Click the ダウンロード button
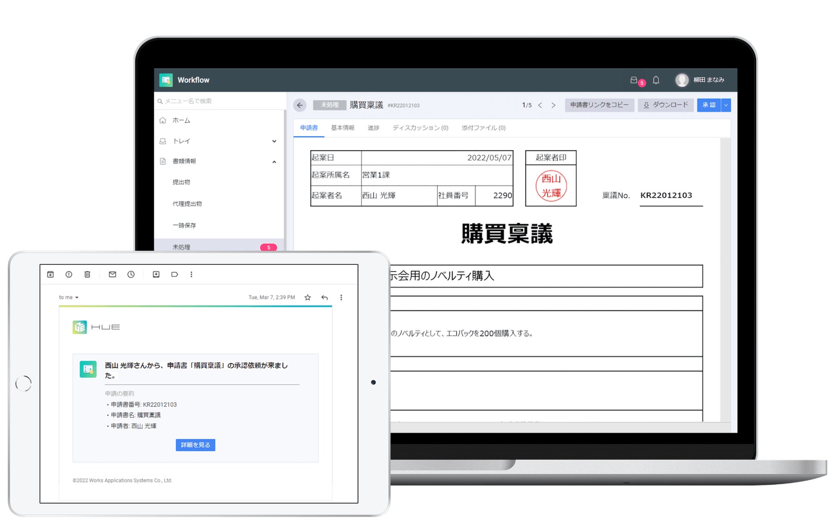 666,105
